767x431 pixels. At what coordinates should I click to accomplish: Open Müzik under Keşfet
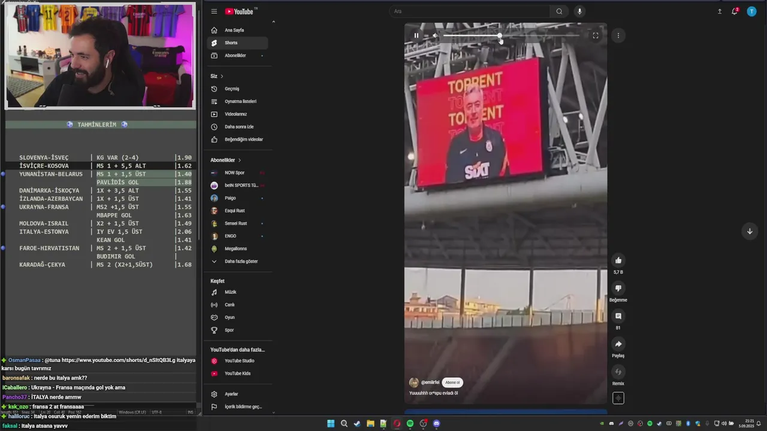coord(237,292)
